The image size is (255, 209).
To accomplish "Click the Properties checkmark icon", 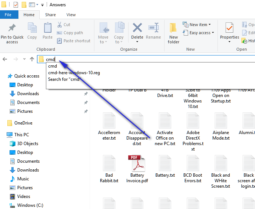I will pos(229,28).
